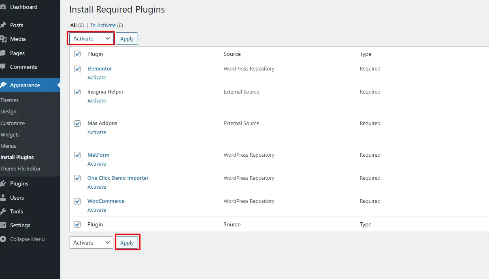Uncheck the MetForm checkbox

pyautogui.click(x=77, y=155)
